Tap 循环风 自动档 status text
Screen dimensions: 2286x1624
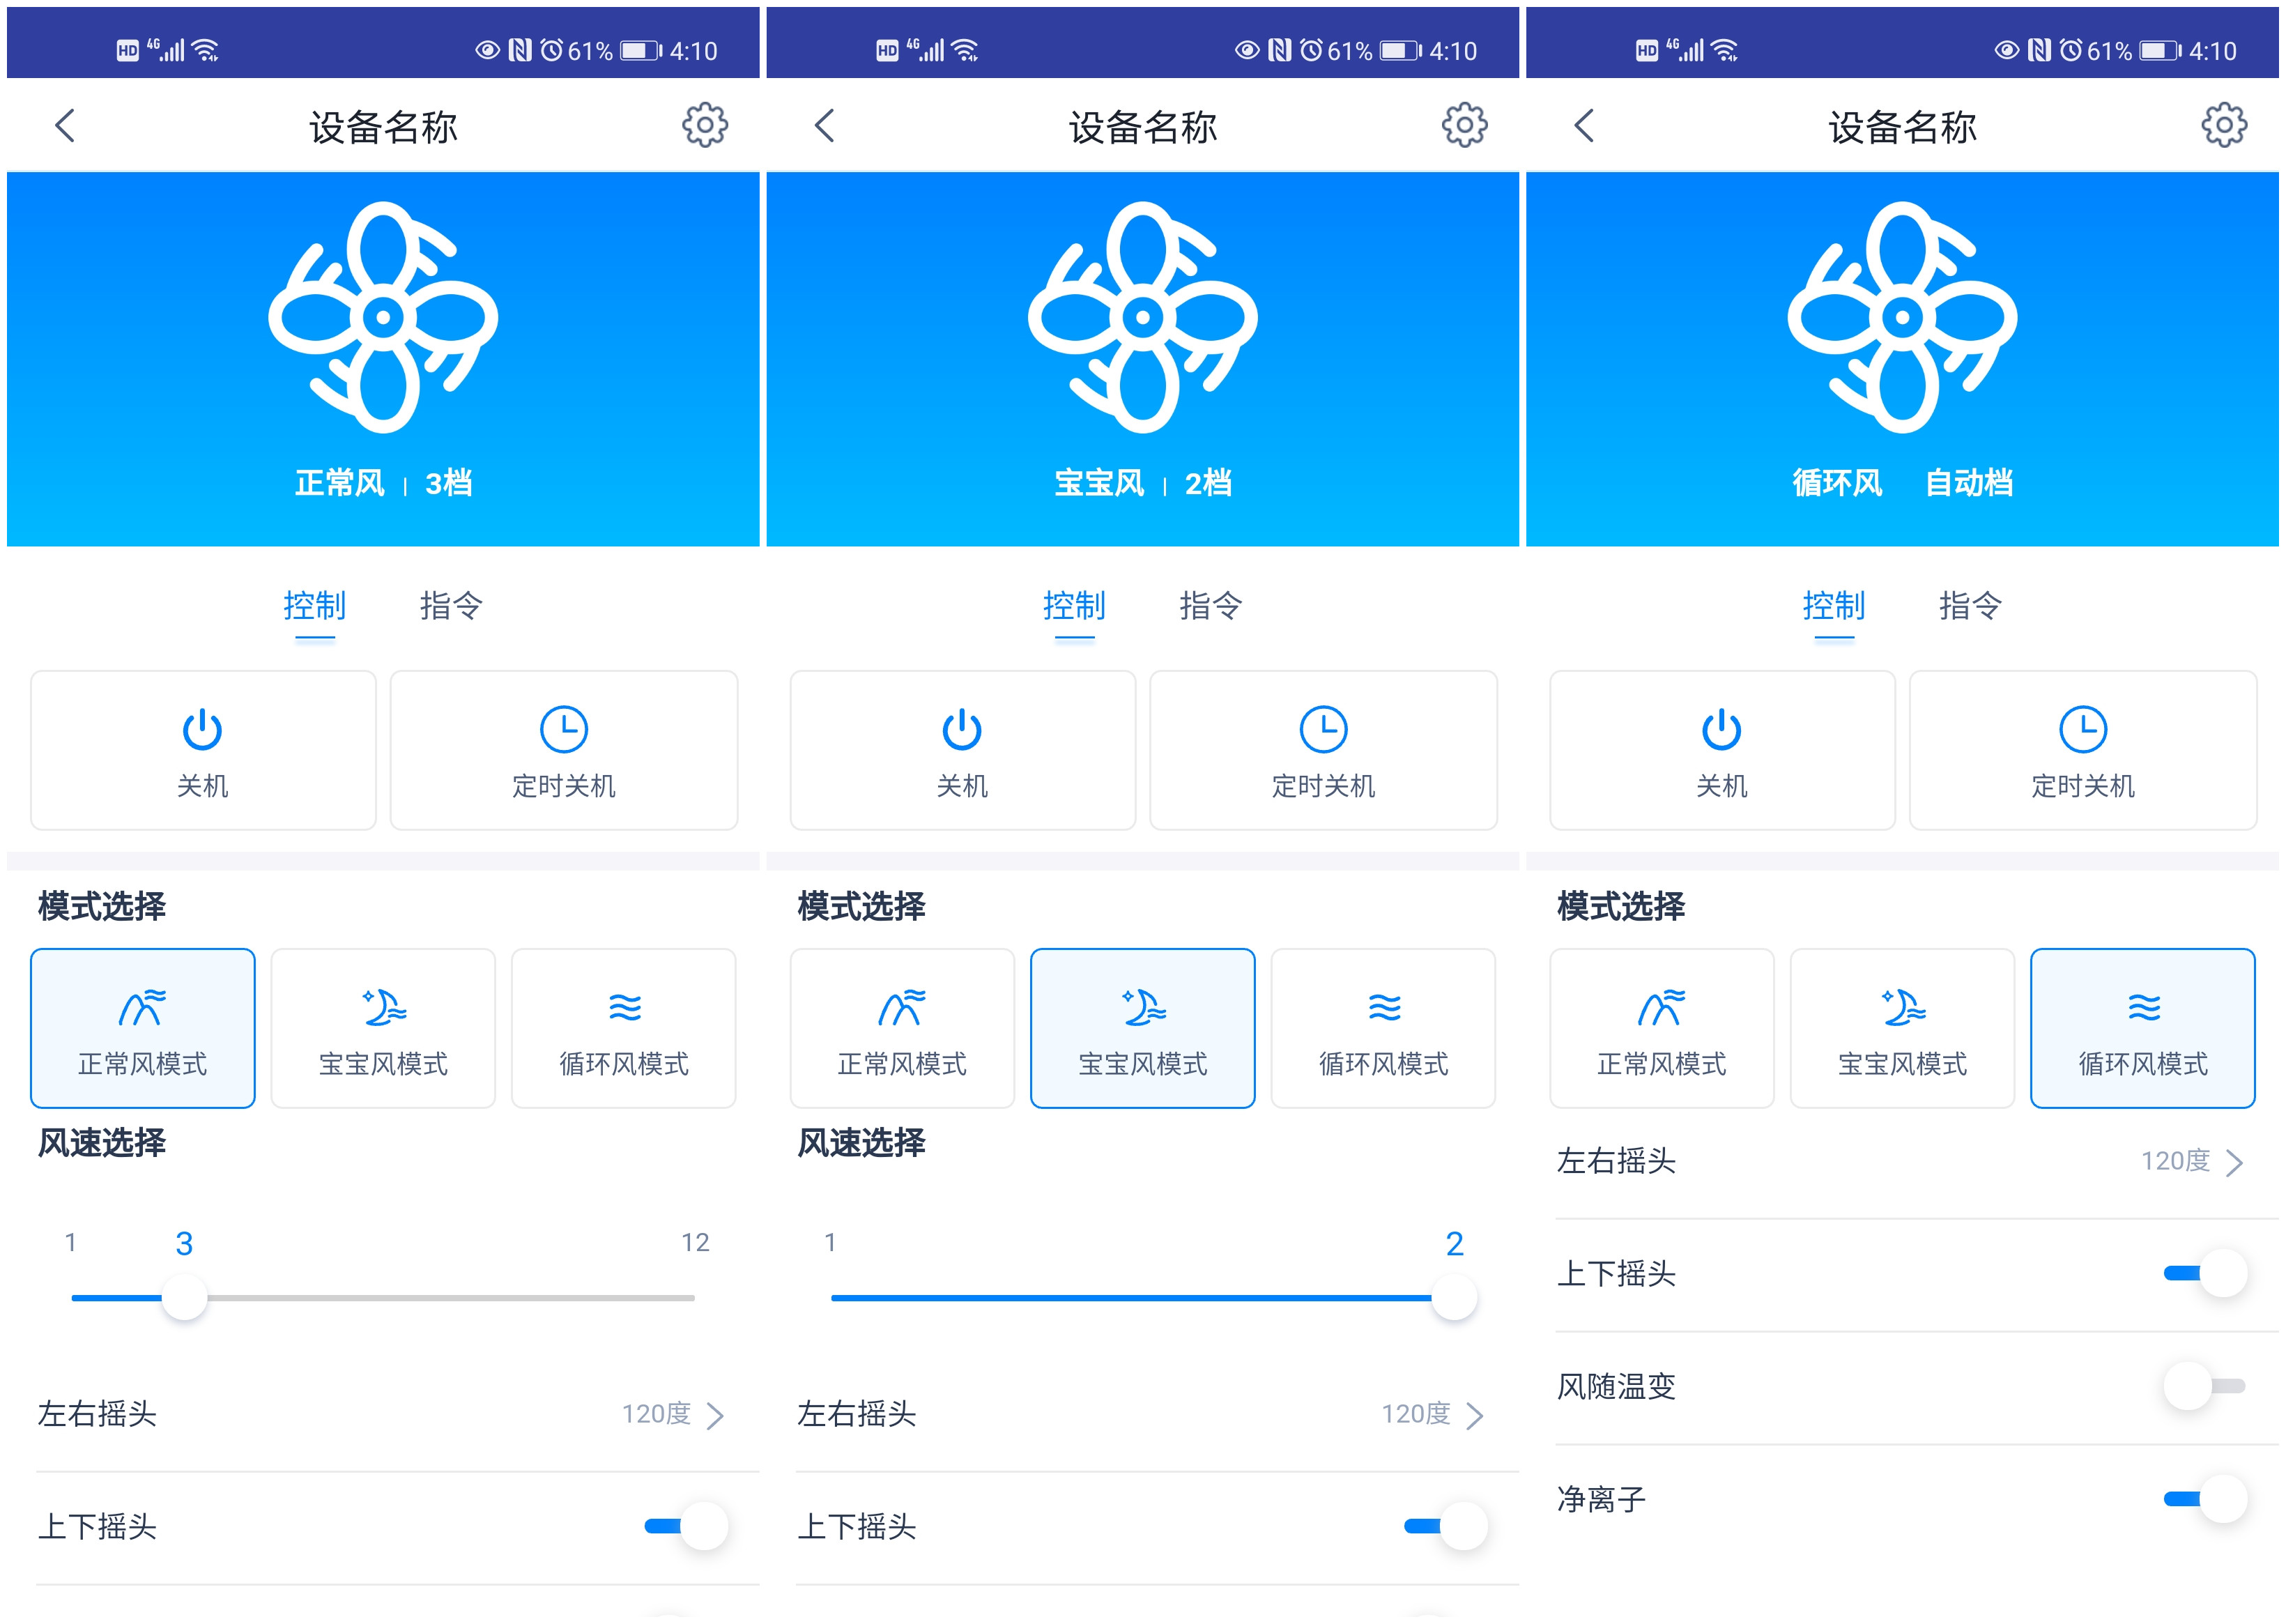[x=1902, y=483]
